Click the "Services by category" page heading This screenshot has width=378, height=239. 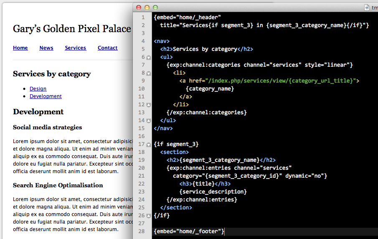(52, 74)
